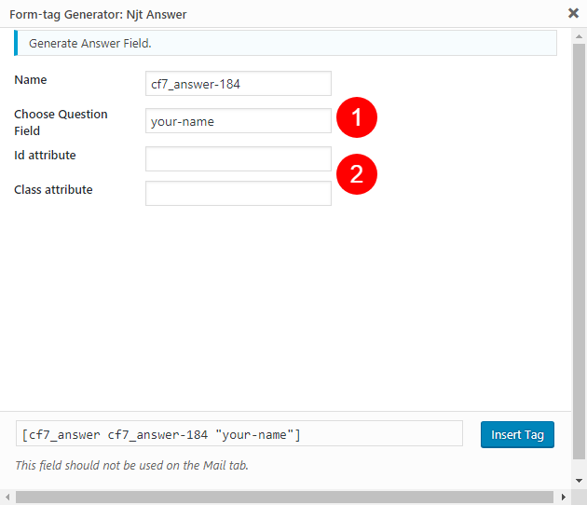Click the horizontal scrollbar thumb
Viewport: 587px width, 505px height.
pyautogui.click(x=284, y=498)
